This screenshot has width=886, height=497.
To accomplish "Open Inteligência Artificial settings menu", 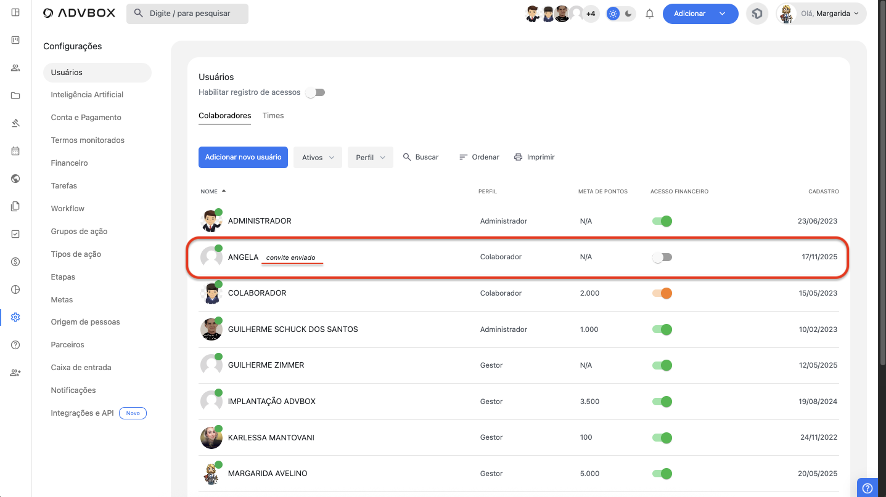I will (x=87, y=95).
